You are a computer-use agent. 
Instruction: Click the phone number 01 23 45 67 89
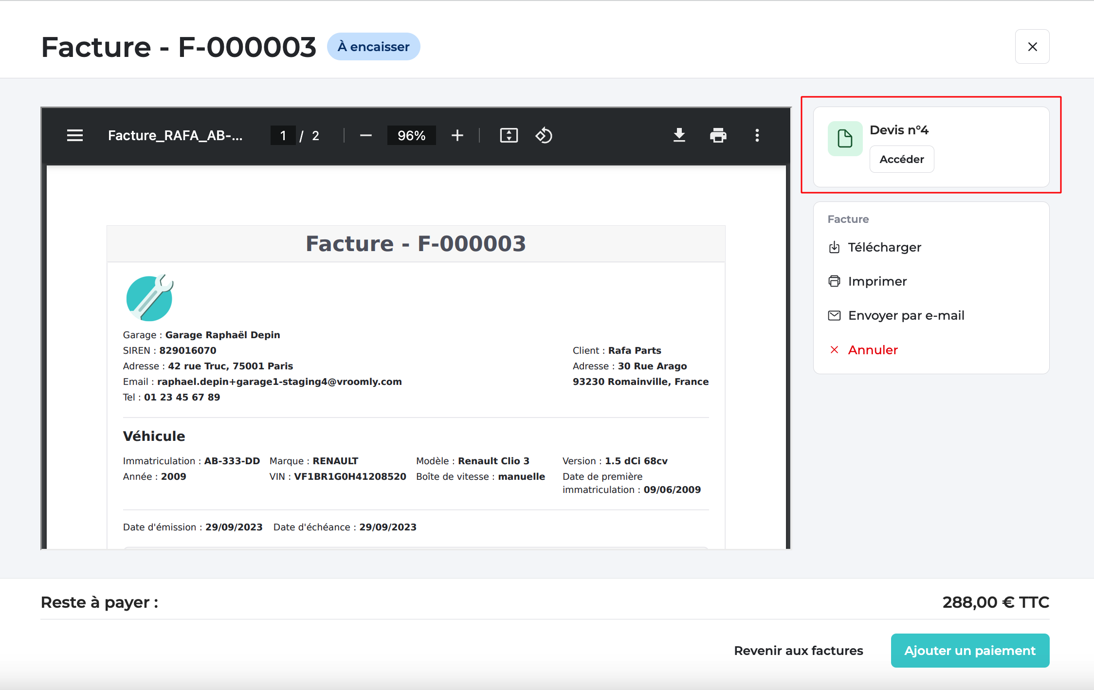point(182,397)
